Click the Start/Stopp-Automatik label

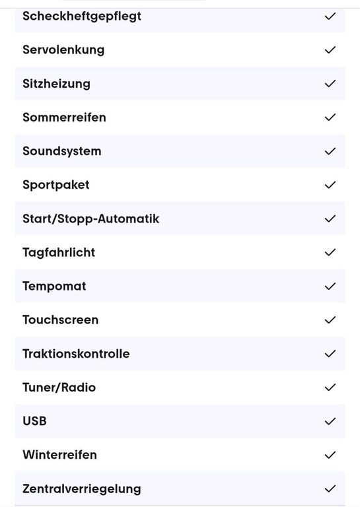91,219
